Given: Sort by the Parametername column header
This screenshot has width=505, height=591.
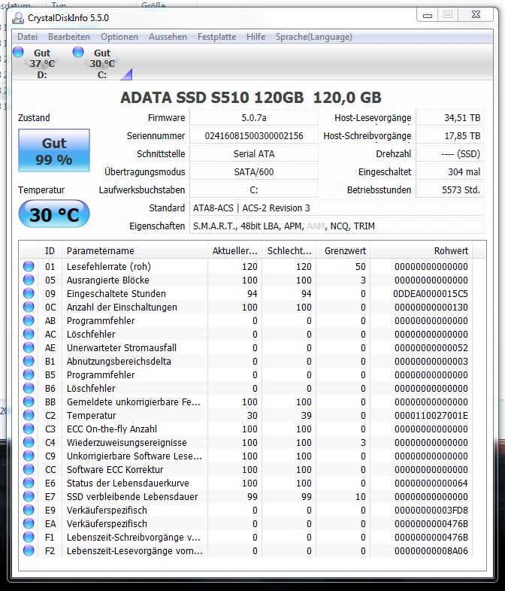Looking at the screenshot, I should tap(135, 250).
